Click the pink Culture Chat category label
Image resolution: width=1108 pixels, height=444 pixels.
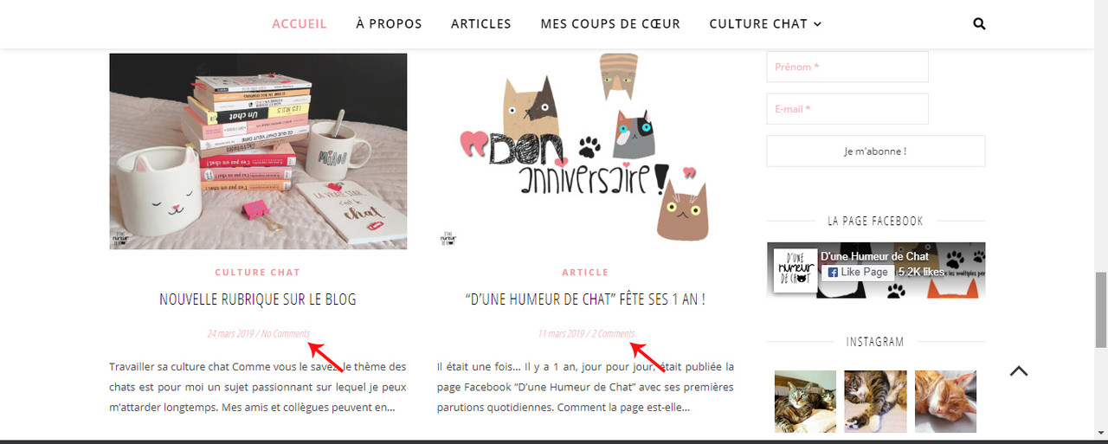click(258, 273)
